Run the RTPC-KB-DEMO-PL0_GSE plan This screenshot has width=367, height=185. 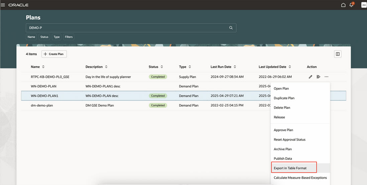coord(318,77)
